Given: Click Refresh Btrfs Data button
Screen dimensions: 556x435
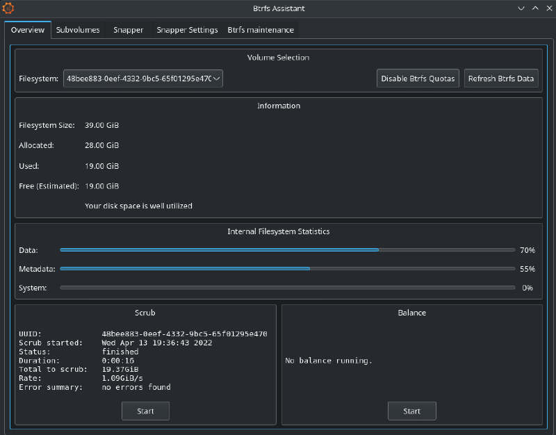Looking at the screenshot, I should click(x=501, y=79).
